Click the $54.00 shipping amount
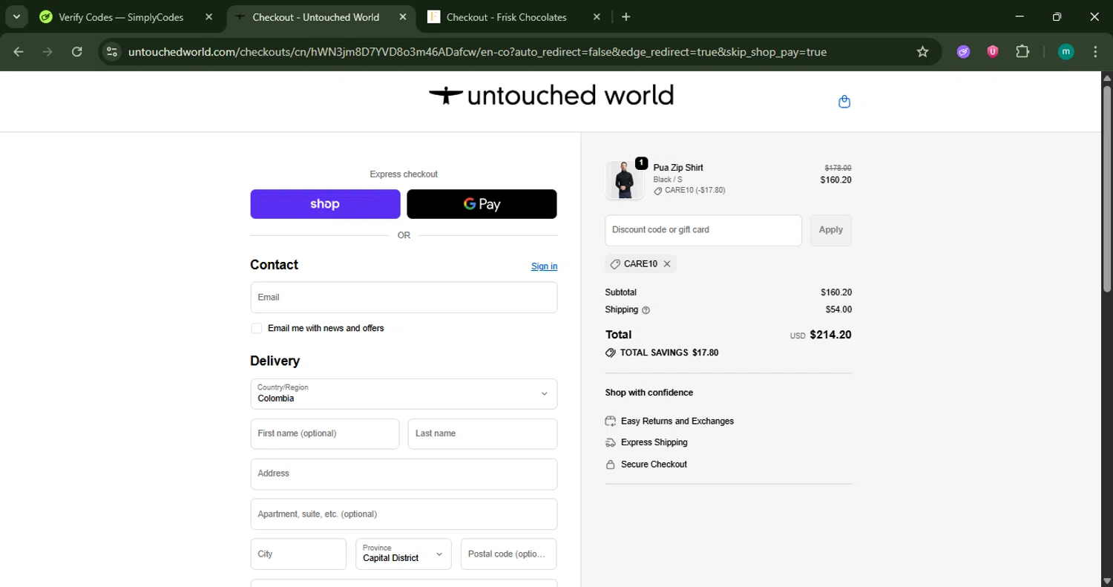 [838, 309]
